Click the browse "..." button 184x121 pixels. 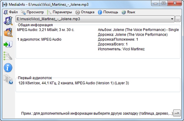[x=178, y=19]
